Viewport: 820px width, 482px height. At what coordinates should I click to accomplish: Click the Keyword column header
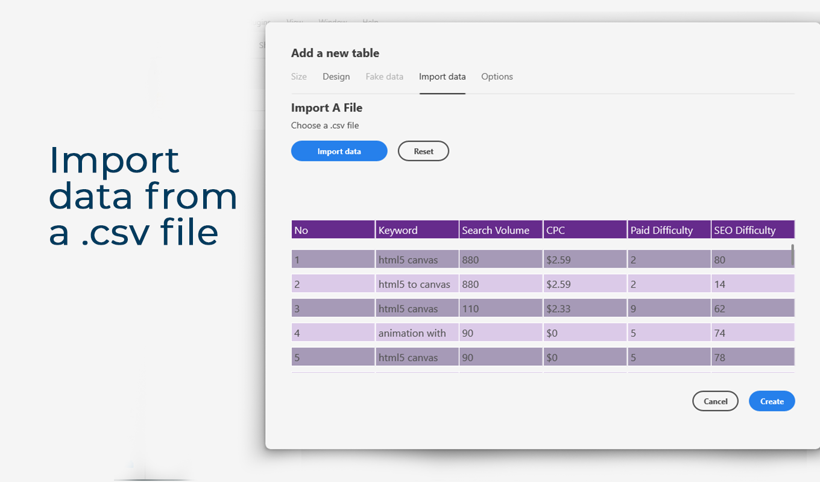417,230
